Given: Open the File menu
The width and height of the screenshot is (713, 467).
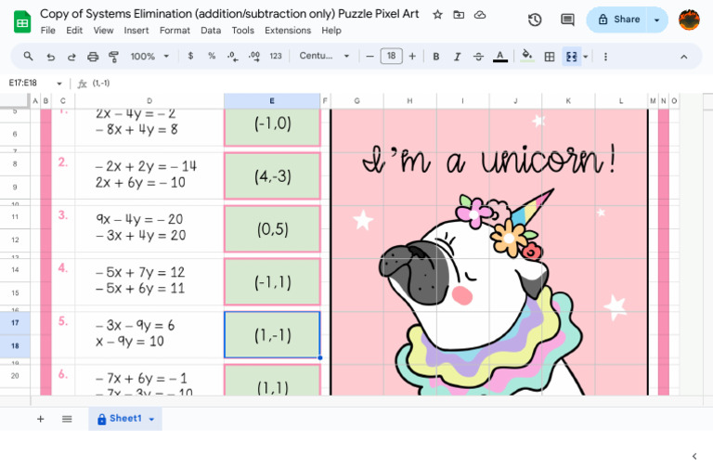Looking at the screenshot, I should coord(47,31).
